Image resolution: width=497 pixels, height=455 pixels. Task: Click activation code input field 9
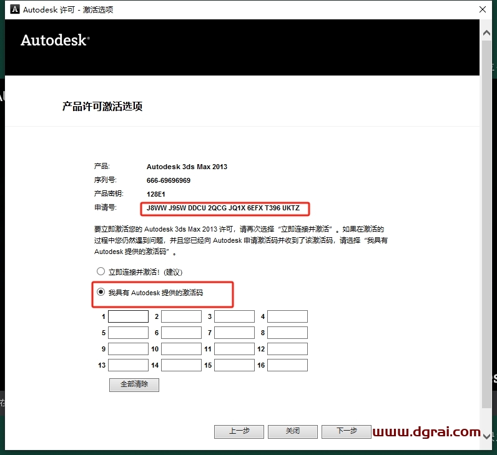point(129,349)
